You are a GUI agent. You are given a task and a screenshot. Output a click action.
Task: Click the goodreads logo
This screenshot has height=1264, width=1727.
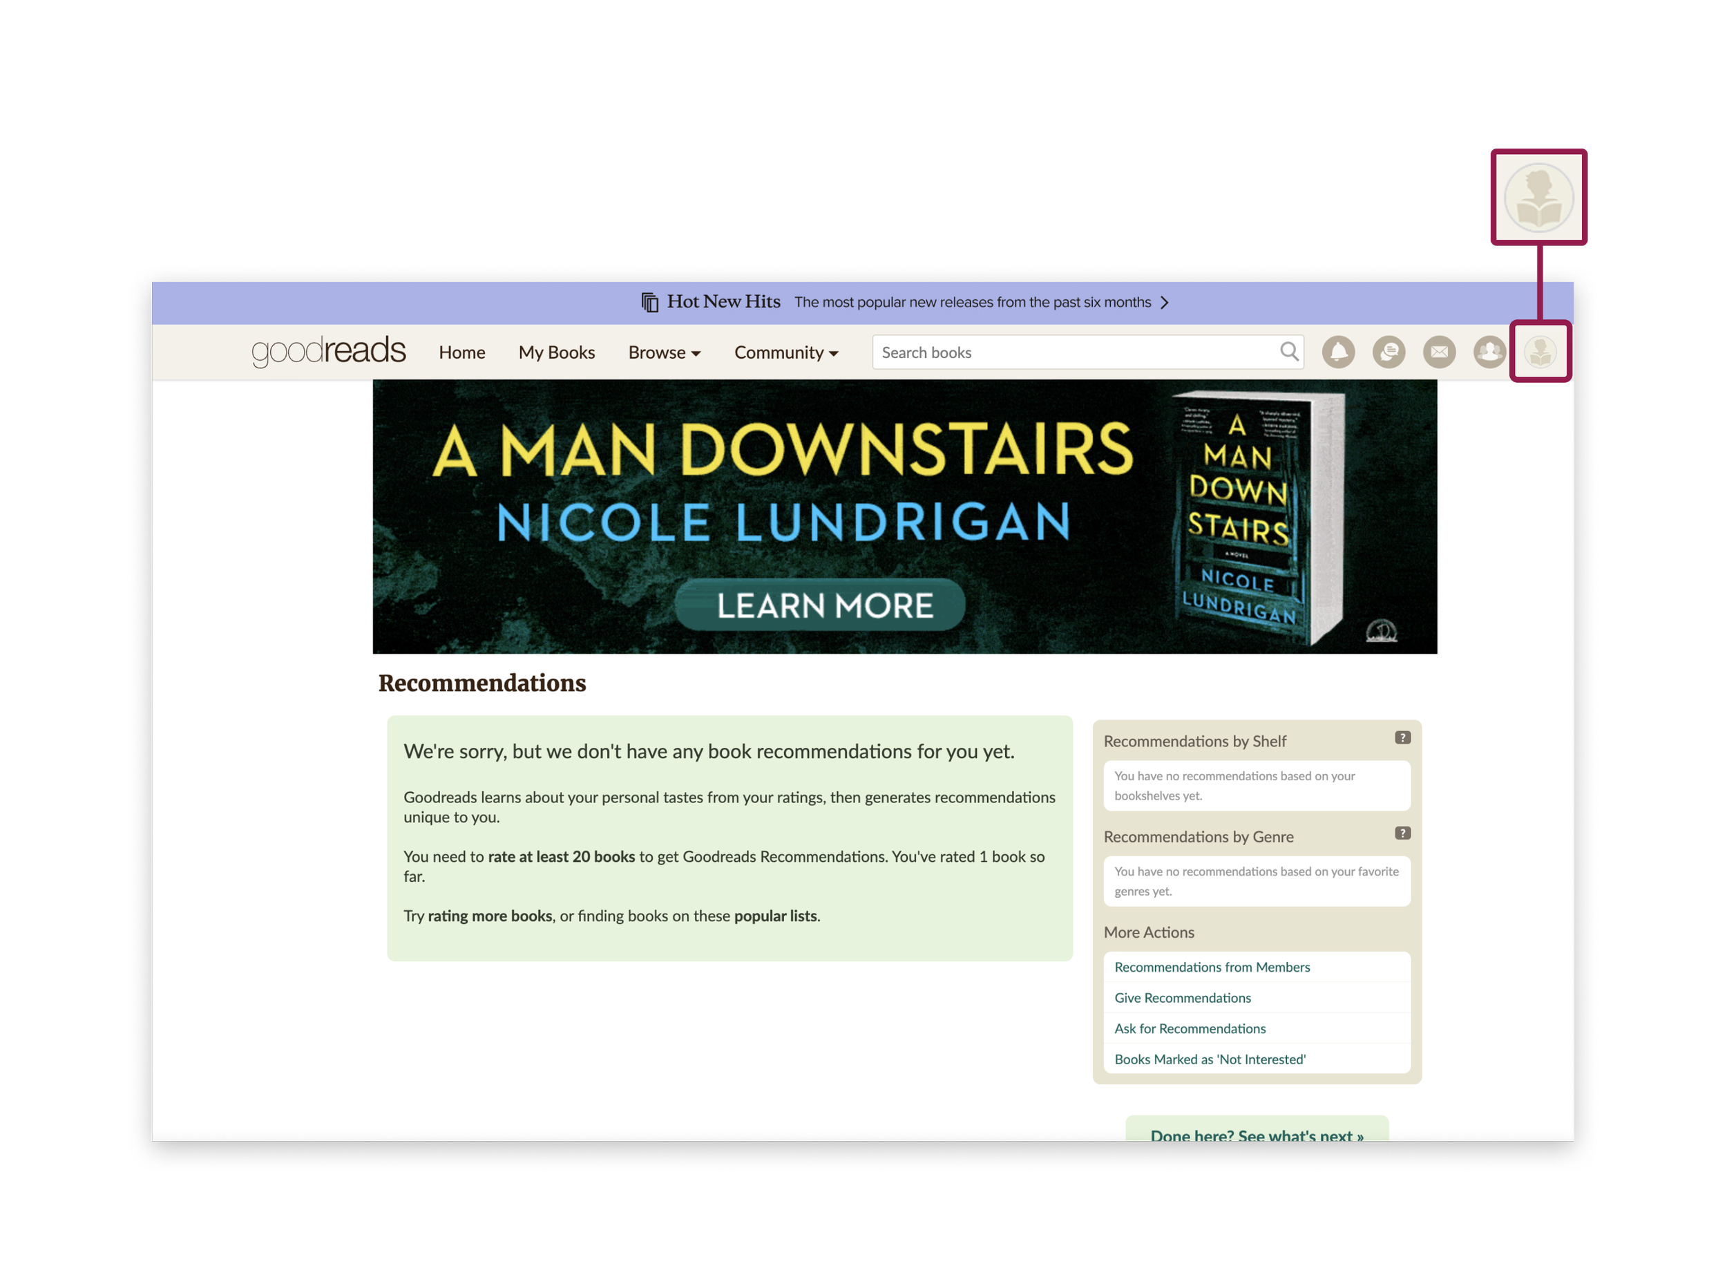[x=328, y=351]
